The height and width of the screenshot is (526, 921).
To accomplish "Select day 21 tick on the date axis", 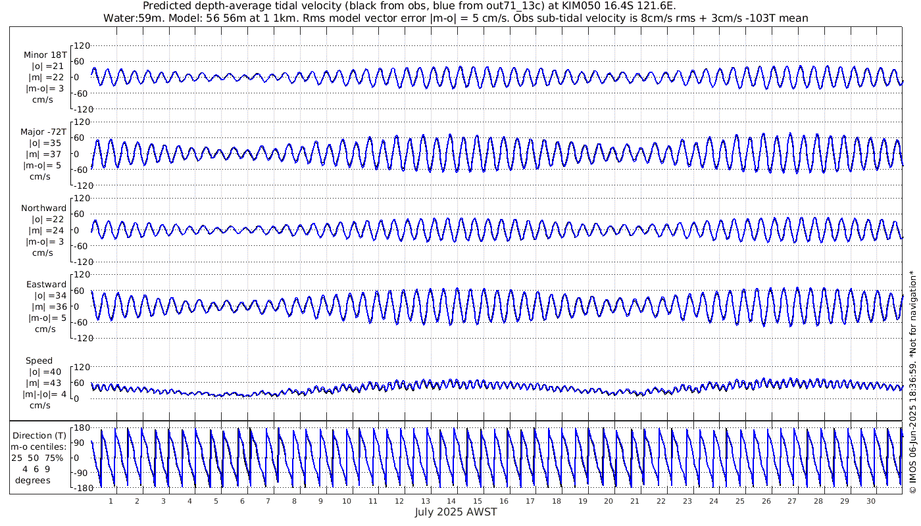I will coord(635,501).
